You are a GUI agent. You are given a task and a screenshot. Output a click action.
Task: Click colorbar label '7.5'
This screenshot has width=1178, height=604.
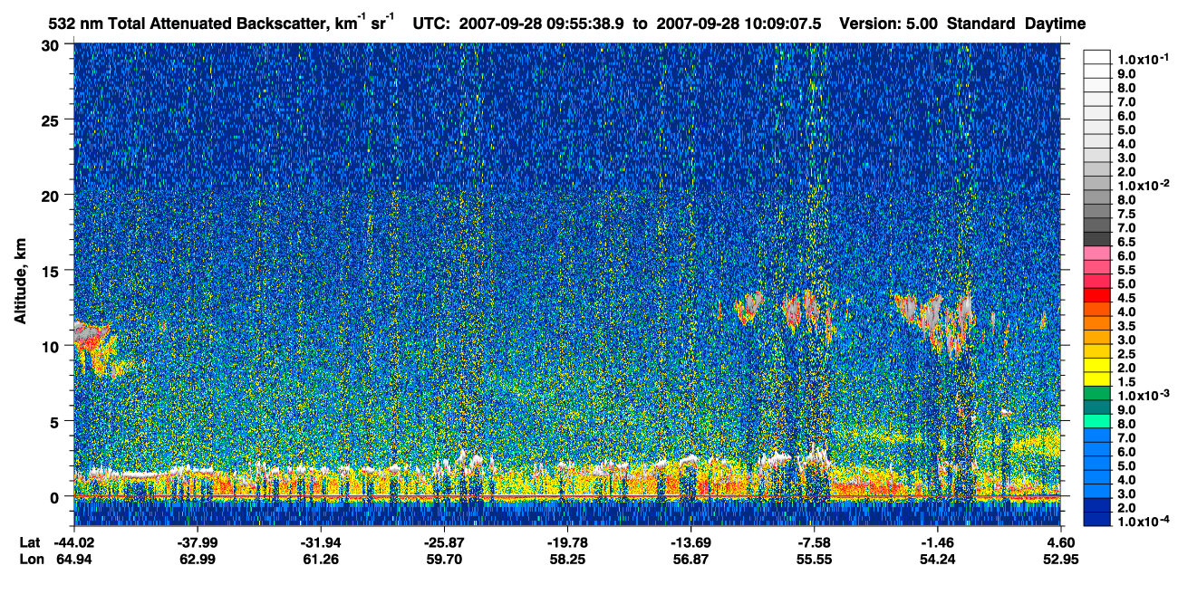[1126, 215]
